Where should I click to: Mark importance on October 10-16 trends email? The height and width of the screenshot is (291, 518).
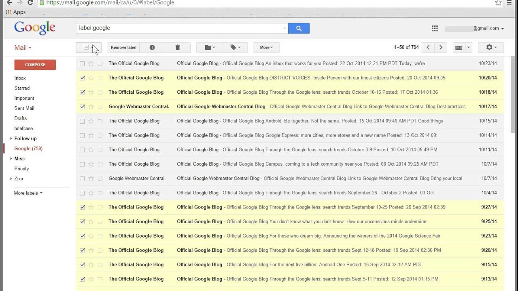[x=100, y=92]
